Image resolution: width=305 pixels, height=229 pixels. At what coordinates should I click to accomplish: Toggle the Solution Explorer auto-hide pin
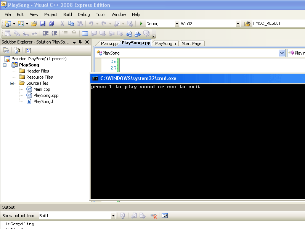80,42
